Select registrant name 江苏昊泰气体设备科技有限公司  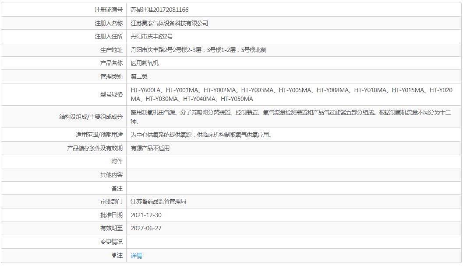tap(170, 23)
